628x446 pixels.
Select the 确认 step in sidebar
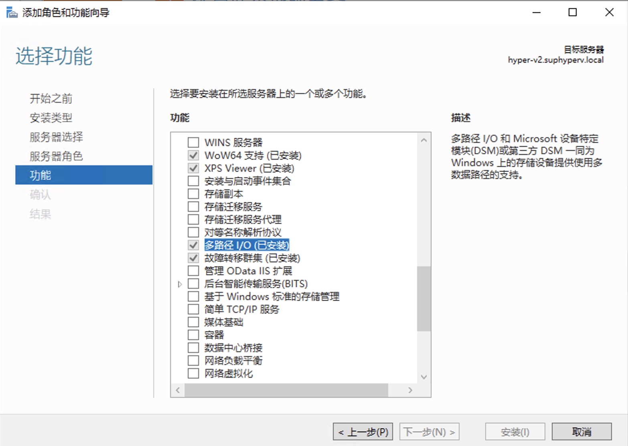click(40, 195)
